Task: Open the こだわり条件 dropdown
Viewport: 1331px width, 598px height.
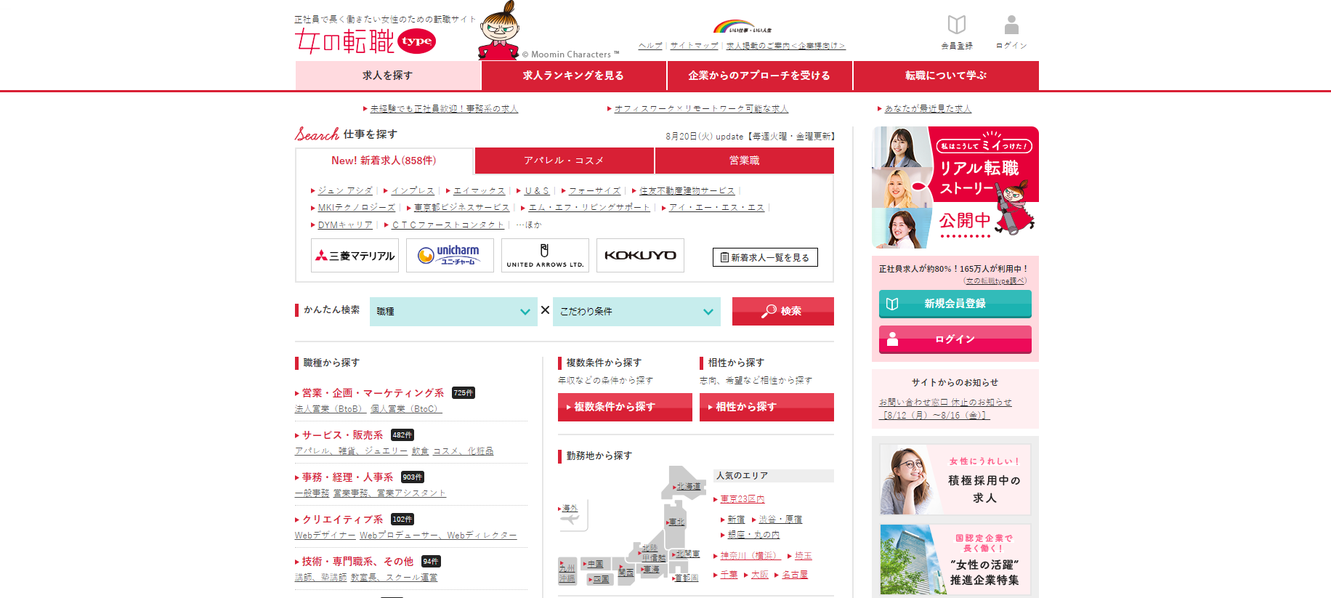Action: point(636,311)
